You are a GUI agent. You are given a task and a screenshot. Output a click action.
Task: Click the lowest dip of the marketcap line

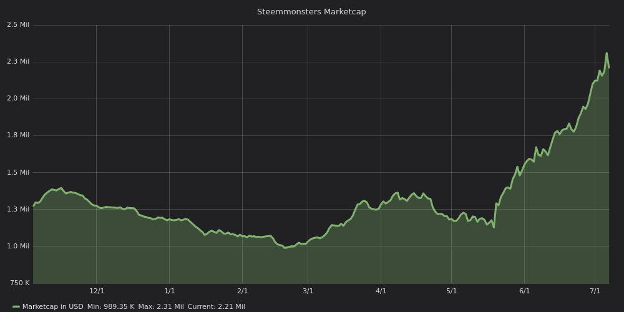[285, 248]
